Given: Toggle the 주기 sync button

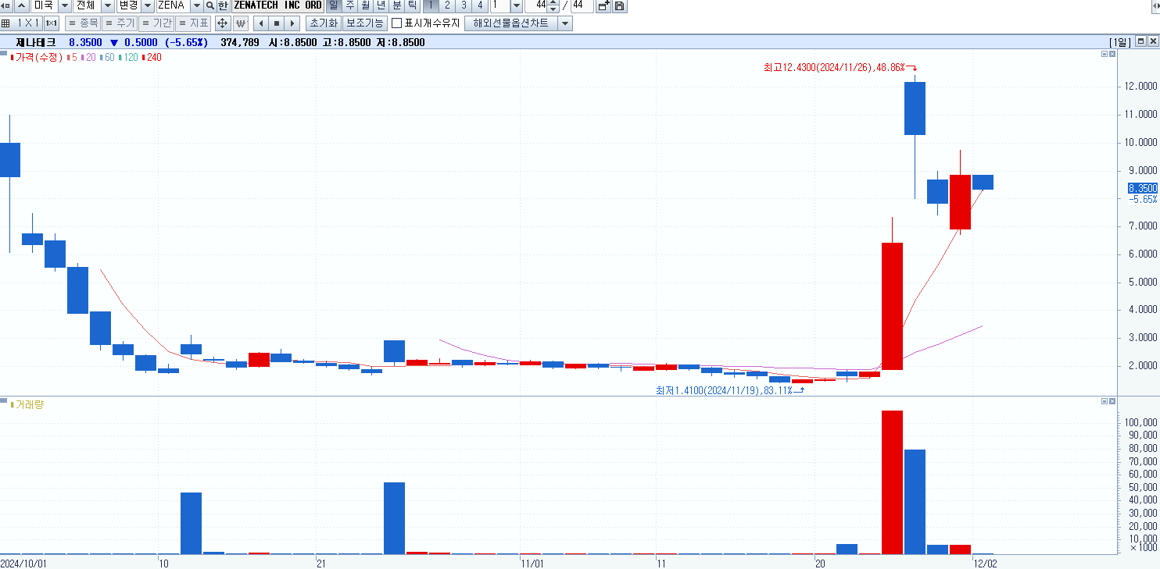Looking at the screenshot, I should [x=120, y=23].
